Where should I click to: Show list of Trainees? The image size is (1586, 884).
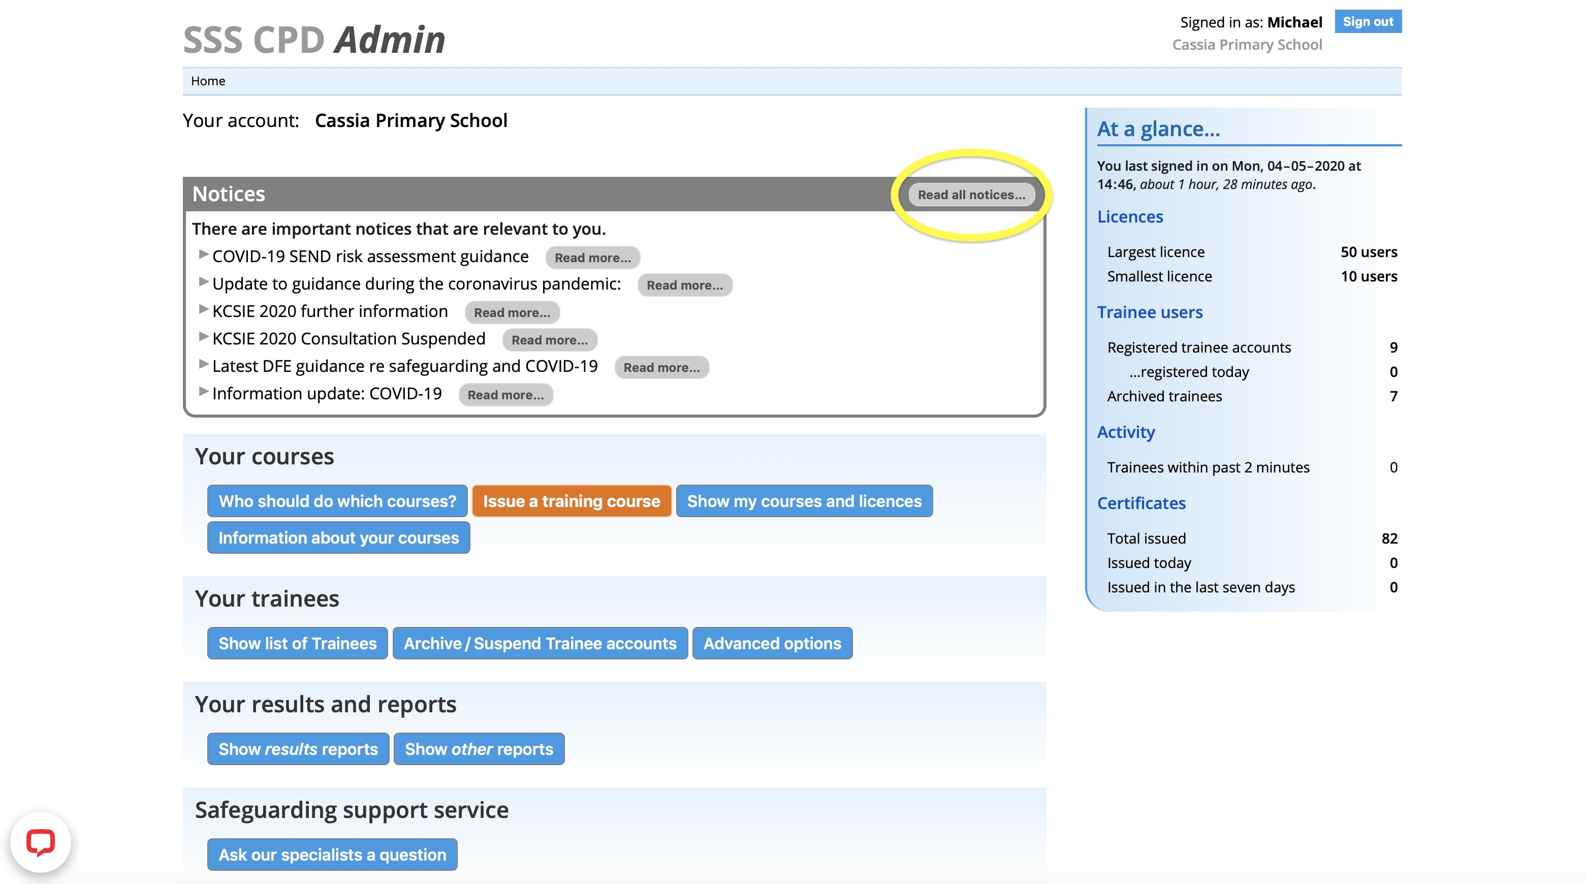coord(297,643)
